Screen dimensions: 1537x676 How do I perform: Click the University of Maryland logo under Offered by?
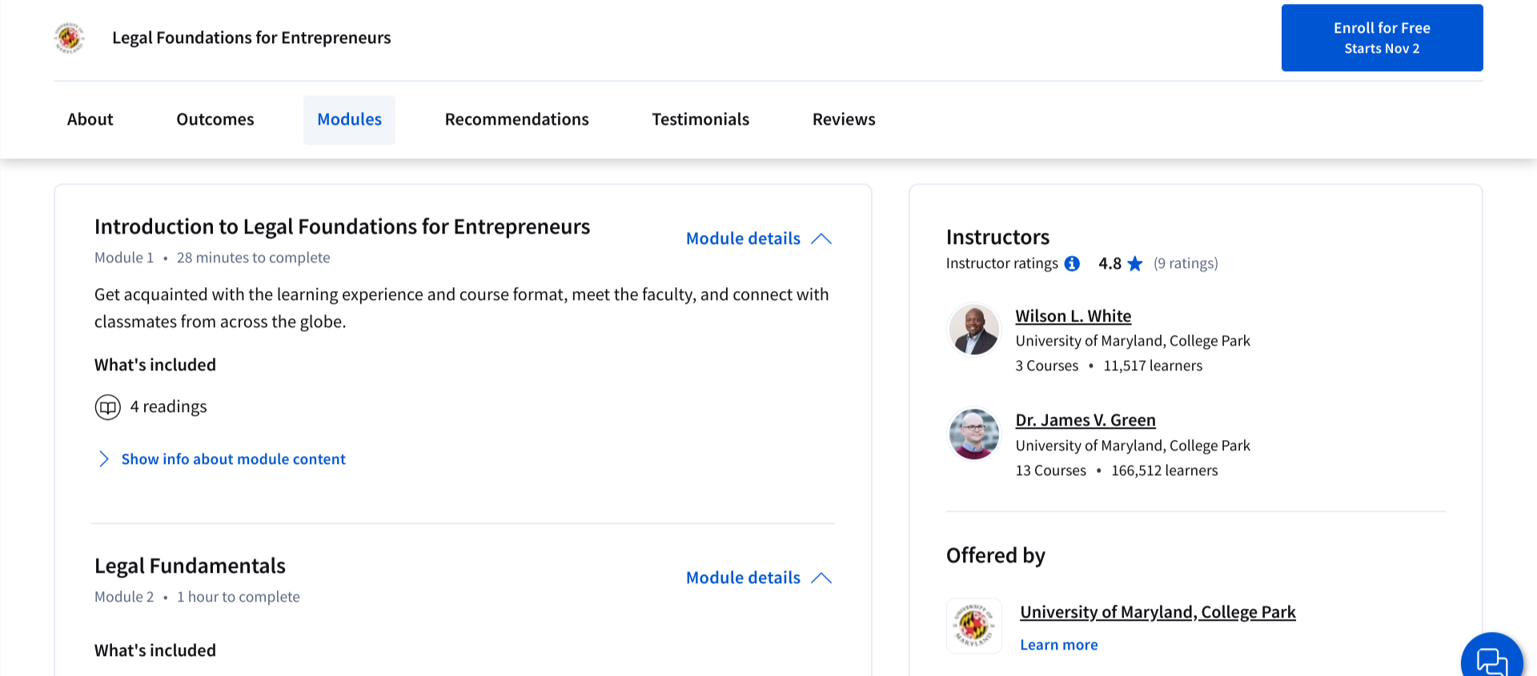point(973,626)
